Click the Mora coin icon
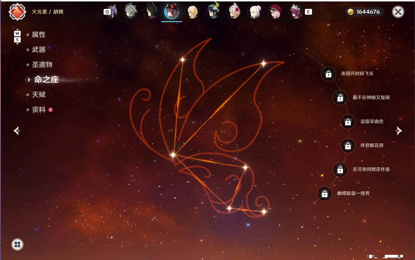The height and width of the screenshot is (260, 415). (350, 12)
